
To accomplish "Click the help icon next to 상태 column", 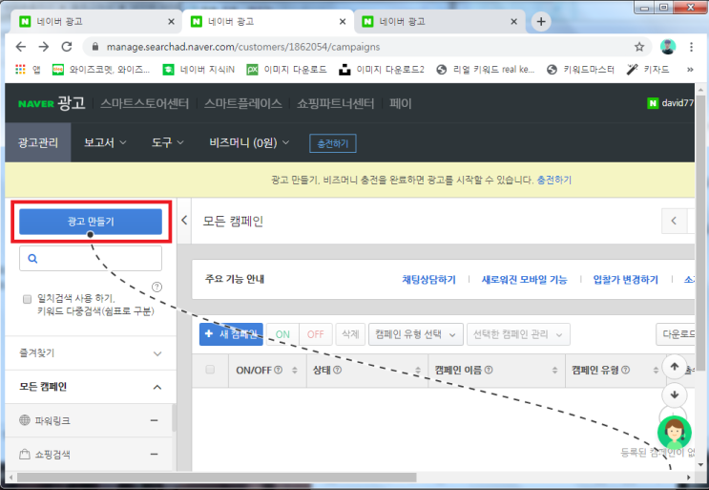I will 337,370.
